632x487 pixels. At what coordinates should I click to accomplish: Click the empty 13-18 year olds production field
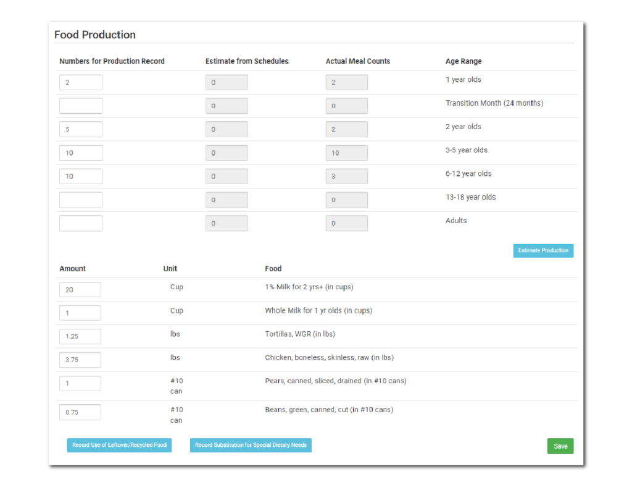click(x=80, y=200)
